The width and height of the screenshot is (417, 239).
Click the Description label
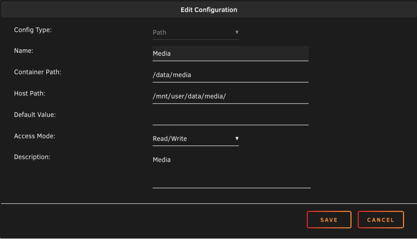coord(32,157)
